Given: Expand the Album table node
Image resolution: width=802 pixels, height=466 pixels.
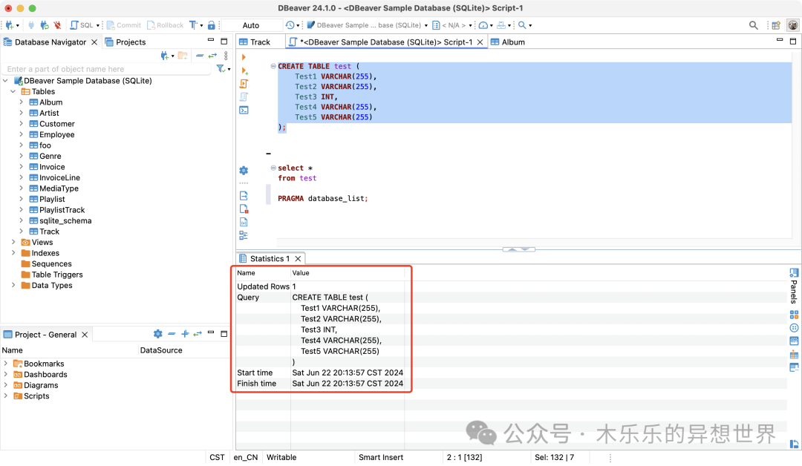Looking at the screenshot, I should (x=21, y=102).
